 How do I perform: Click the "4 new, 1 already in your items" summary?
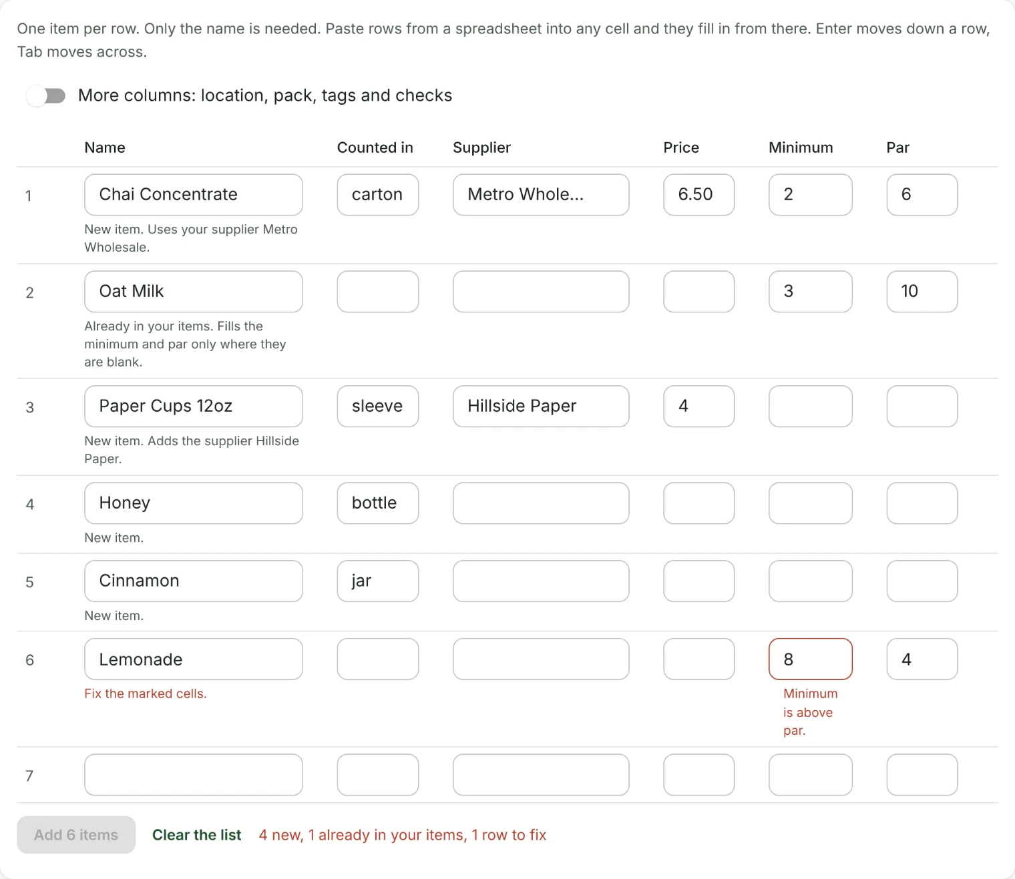[x=361, y=835]
